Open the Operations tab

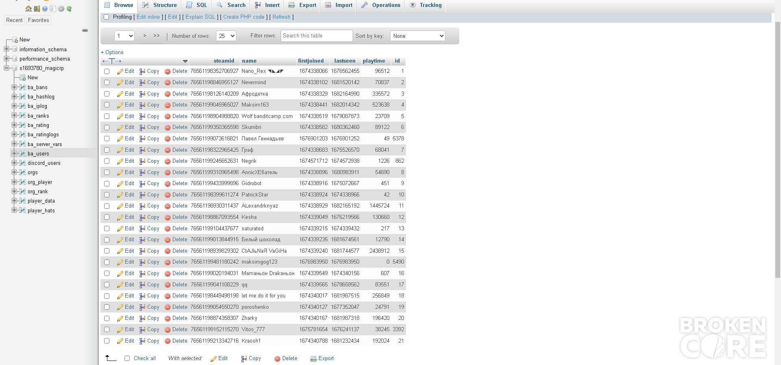pyautogui.click(x=381, y=5)
